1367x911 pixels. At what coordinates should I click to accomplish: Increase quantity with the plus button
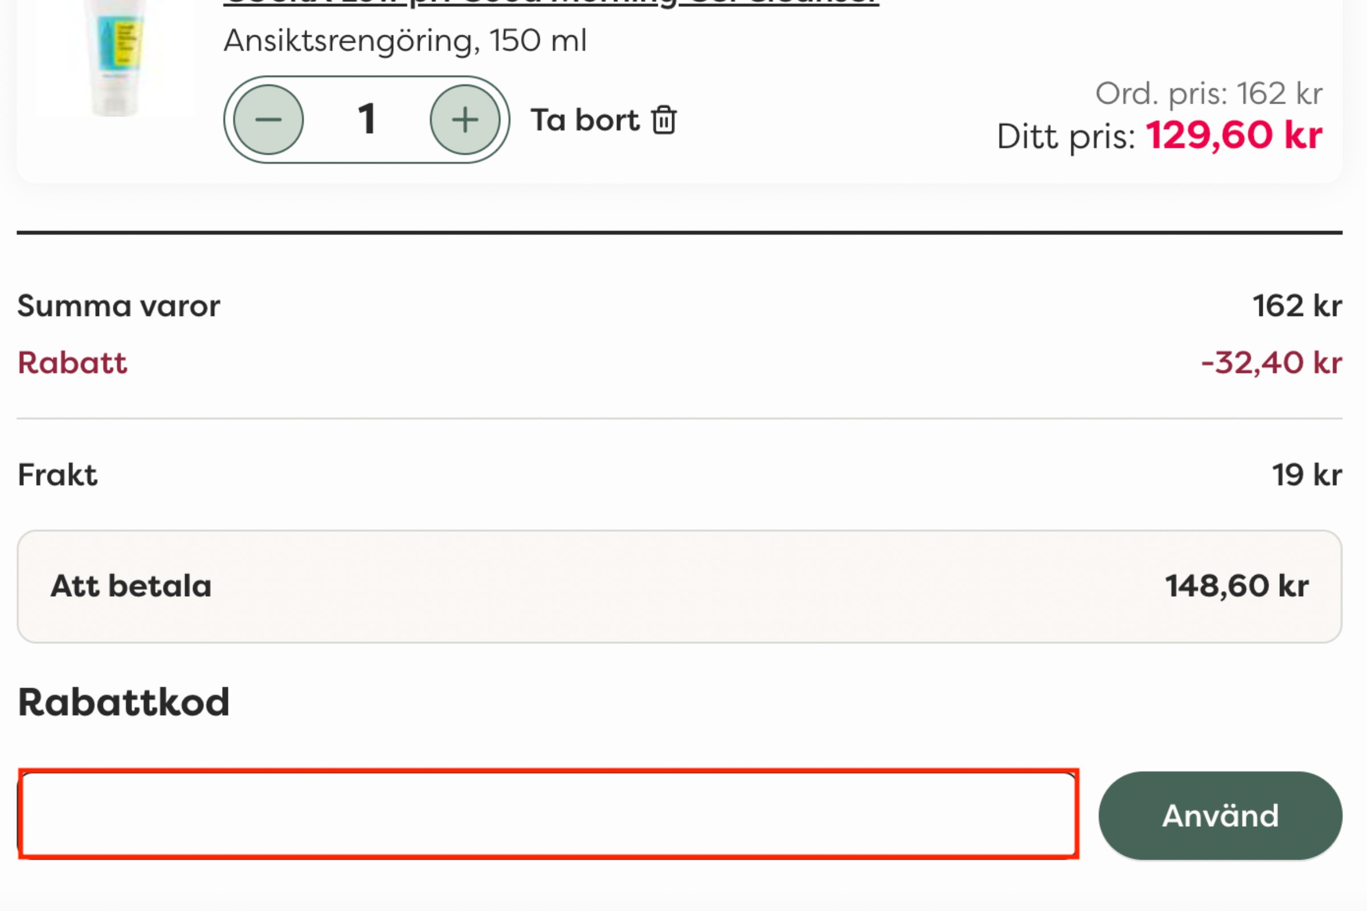pyautogui.click(x=465, y=120)
